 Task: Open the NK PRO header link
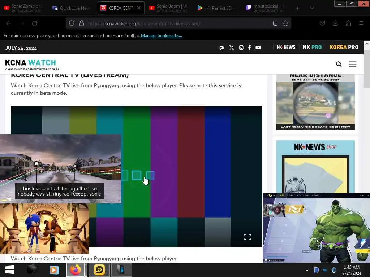312,47
